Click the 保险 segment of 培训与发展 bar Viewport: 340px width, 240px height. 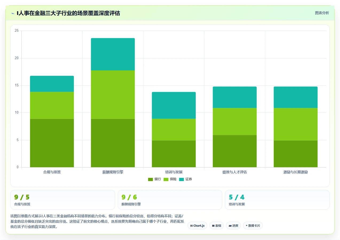click(174, 130)
